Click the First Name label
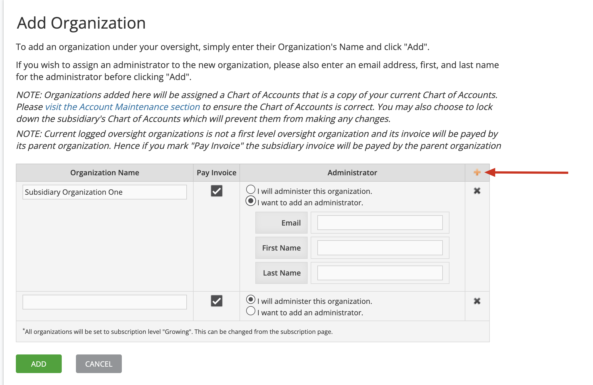The image size is (593, 385). tap(281, 248)
